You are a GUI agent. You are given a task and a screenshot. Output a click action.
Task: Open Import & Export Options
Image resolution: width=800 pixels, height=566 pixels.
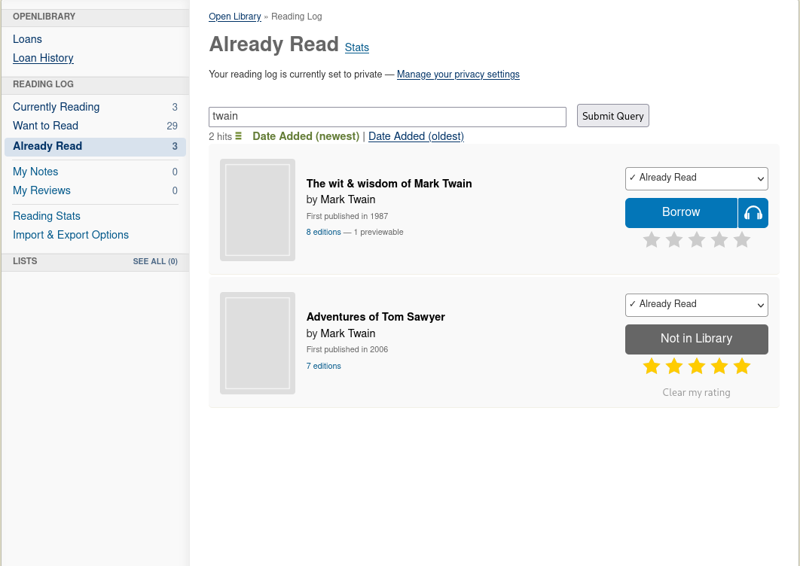(70, 235)
